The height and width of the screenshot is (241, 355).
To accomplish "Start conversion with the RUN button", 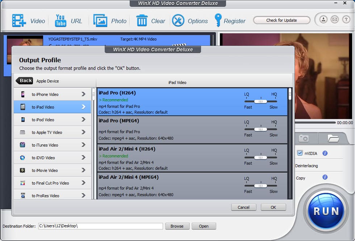I will [x=326, y=211].
